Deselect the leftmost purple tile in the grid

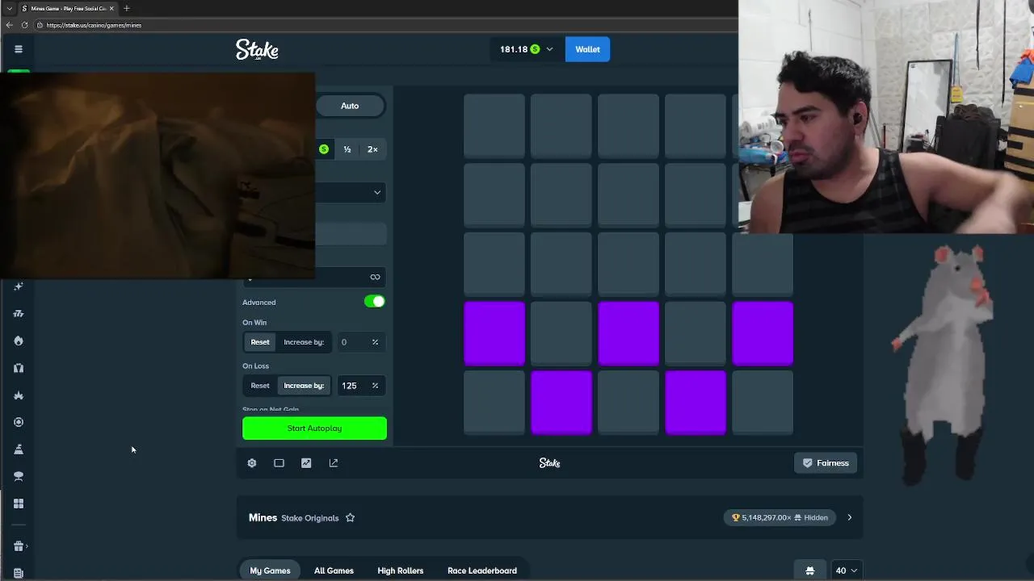494,333
